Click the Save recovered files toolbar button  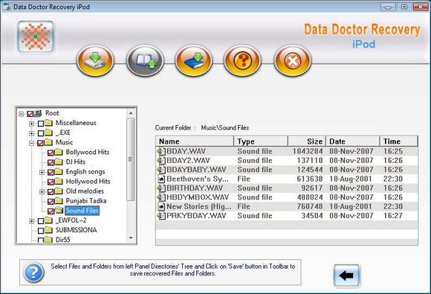click(x=95, y=61)
